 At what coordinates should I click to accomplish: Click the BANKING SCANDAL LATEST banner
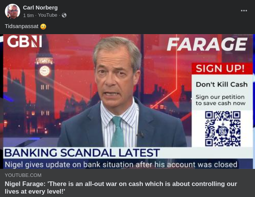82,153
